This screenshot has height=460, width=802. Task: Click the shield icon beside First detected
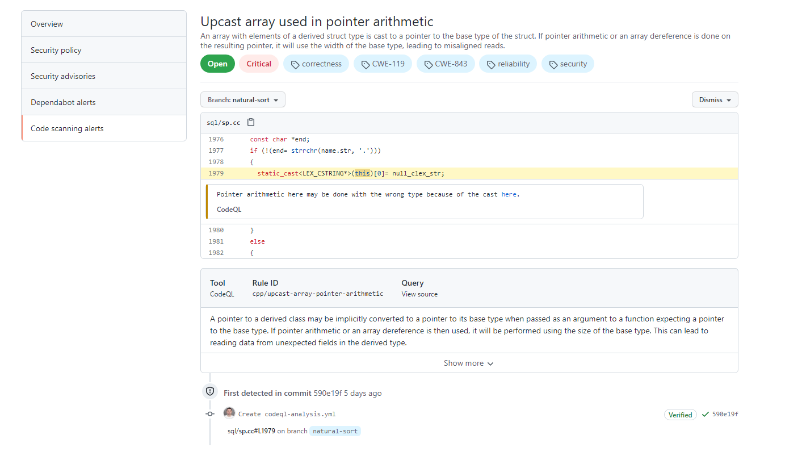(210, 391)
